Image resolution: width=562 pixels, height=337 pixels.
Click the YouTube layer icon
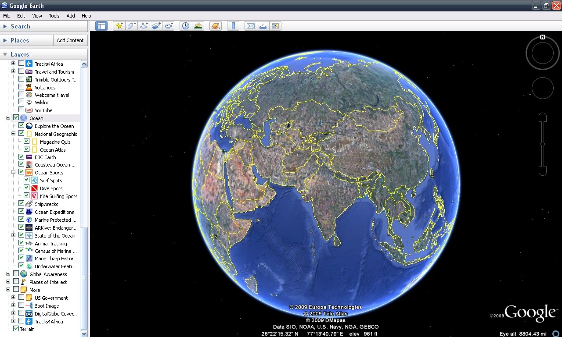[29, 110]
